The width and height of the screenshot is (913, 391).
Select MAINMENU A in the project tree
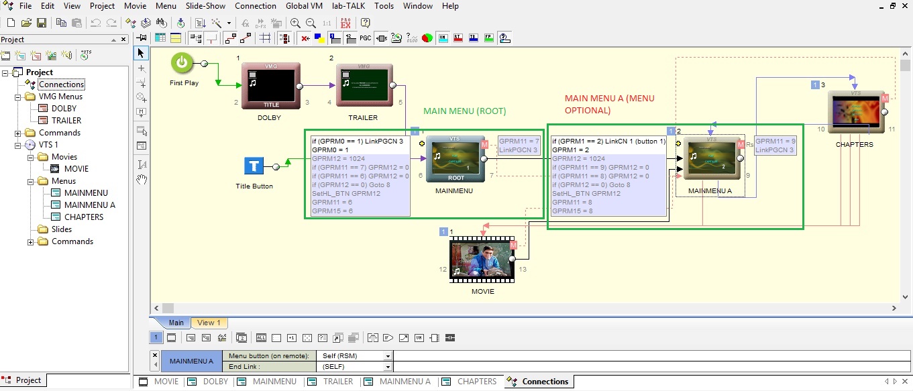[89, 205]
